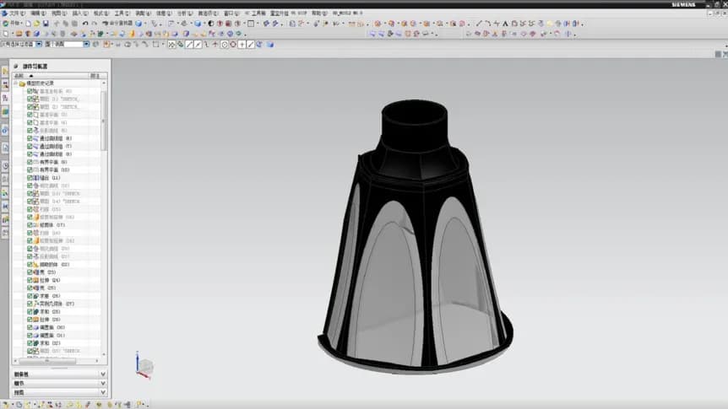Open the 窗口 (Window) menu
This screenshot has width=728, height=409.
click(x=231, y=13)
